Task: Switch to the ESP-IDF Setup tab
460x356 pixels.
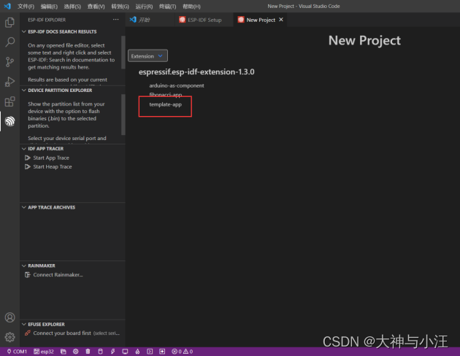Action: pos(204,20)
